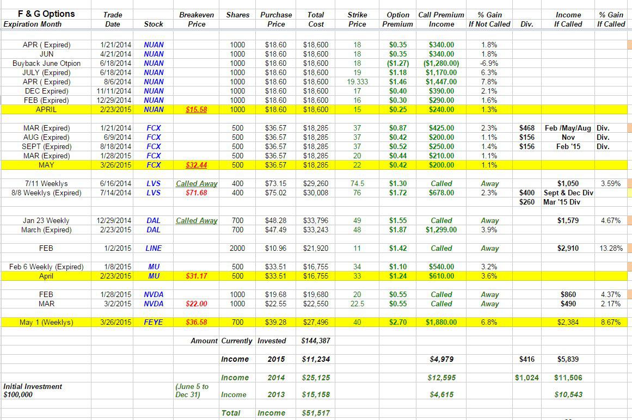Select the $2,910 income-if-called cell

tap(568, 249)
